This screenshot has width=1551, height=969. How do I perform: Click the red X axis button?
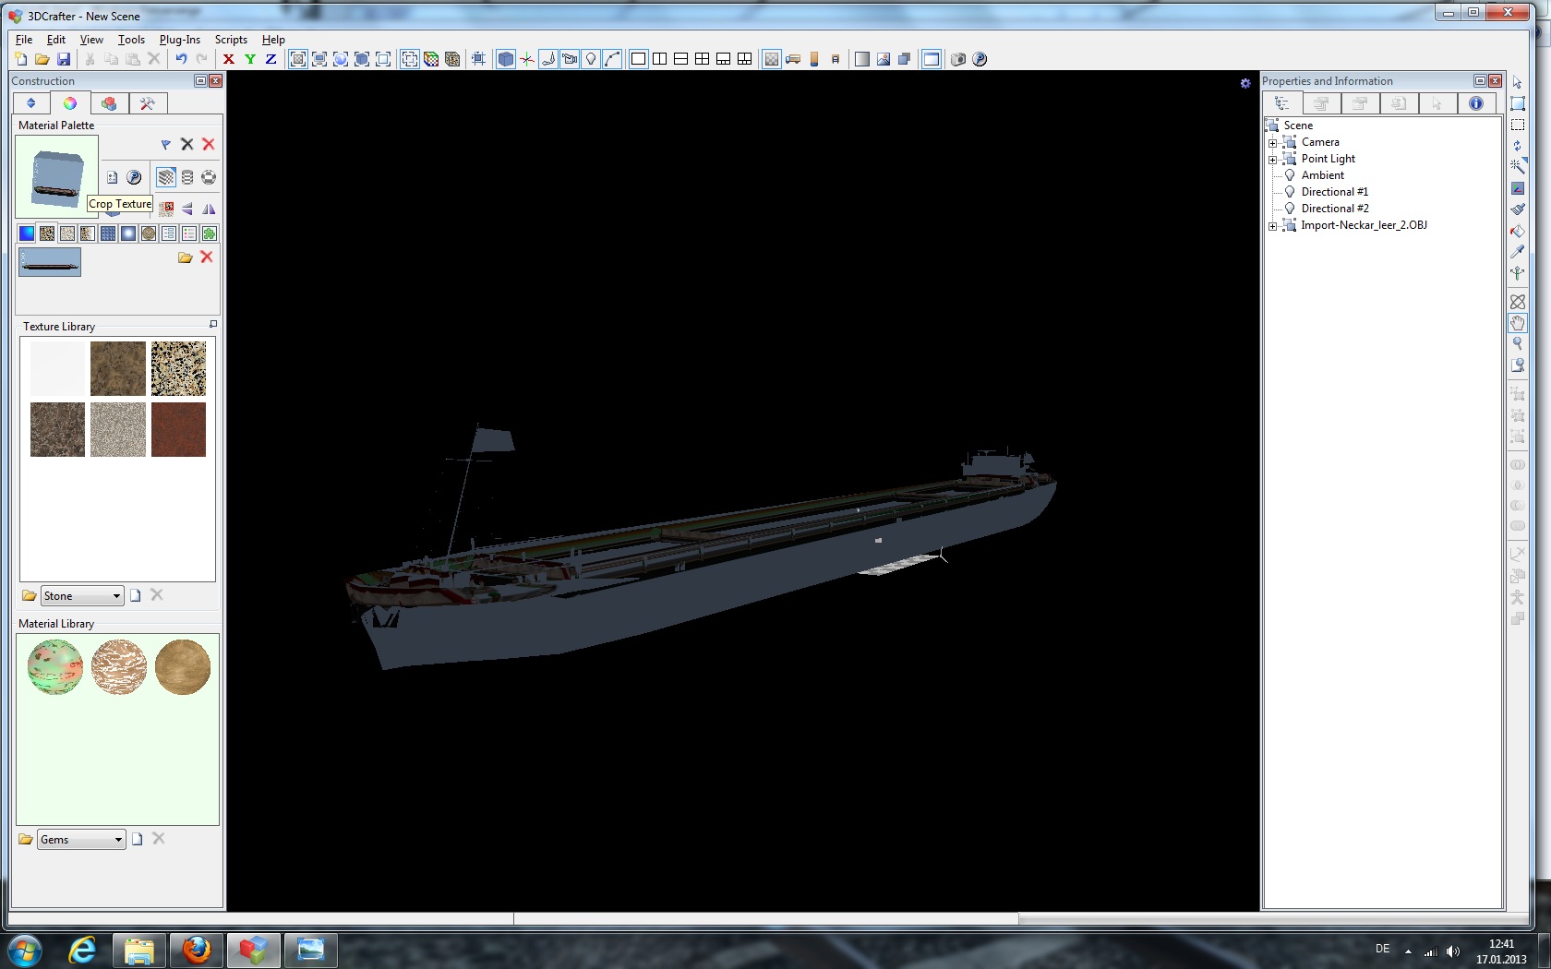(229, 59)
